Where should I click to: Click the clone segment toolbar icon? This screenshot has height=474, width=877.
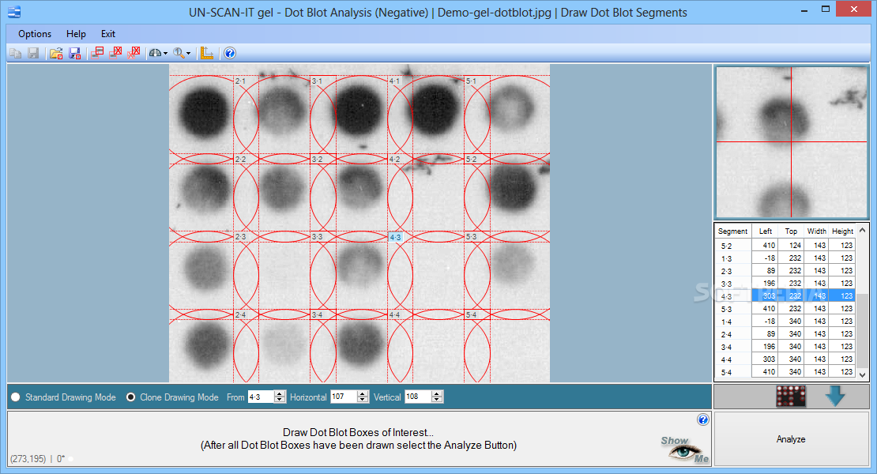coord(97,53)
